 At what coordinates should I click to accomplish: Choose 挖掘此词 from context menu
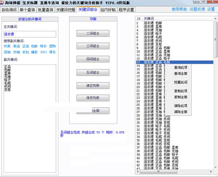pos(181,82)
